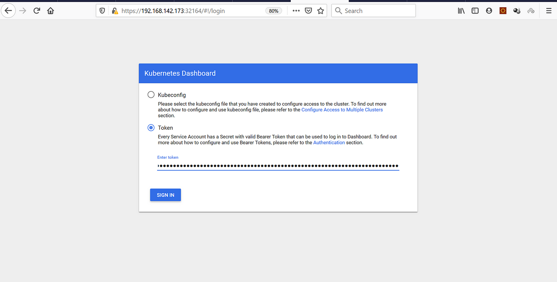Click the 'Enter token' field label
The width and height of the screenshot is (557, 282).
coord(168,158)
